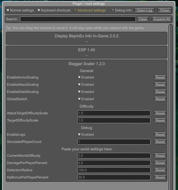Edit the CurrentWorldDifficulty field
The width and height of the screenshot is (178, 190).
coord(114,156)
